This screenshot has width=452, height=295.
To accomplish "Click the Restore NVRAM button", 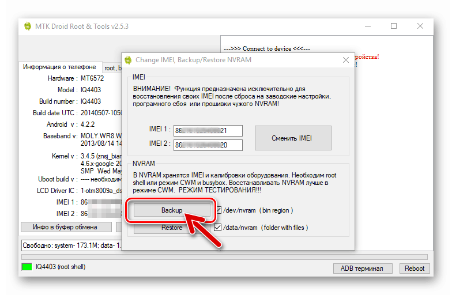I will pyautogui.click(x=172, y=228).
